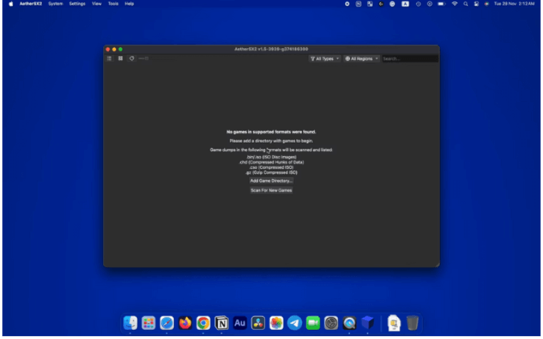Open Control Center in menu bar

pos(477,4)
